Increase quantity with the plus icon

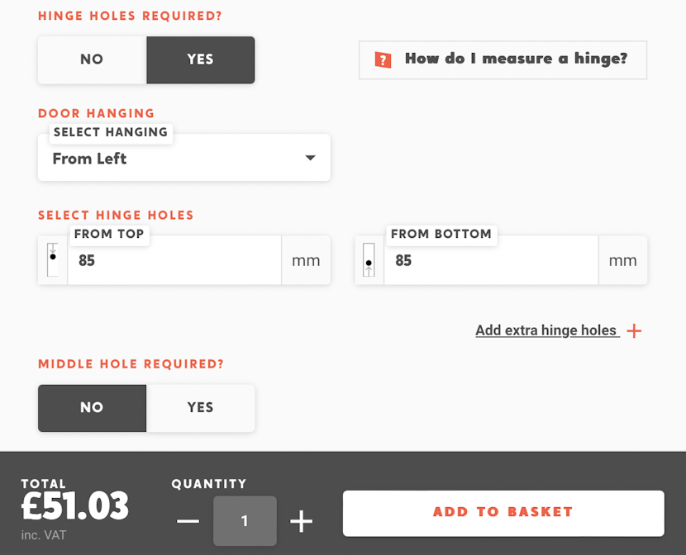point(301,521)
